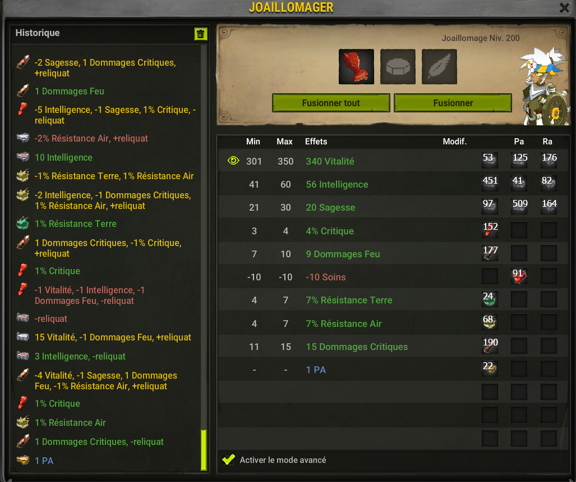
Task: Select the red glove item slot
Action: (x=356, y=67)
